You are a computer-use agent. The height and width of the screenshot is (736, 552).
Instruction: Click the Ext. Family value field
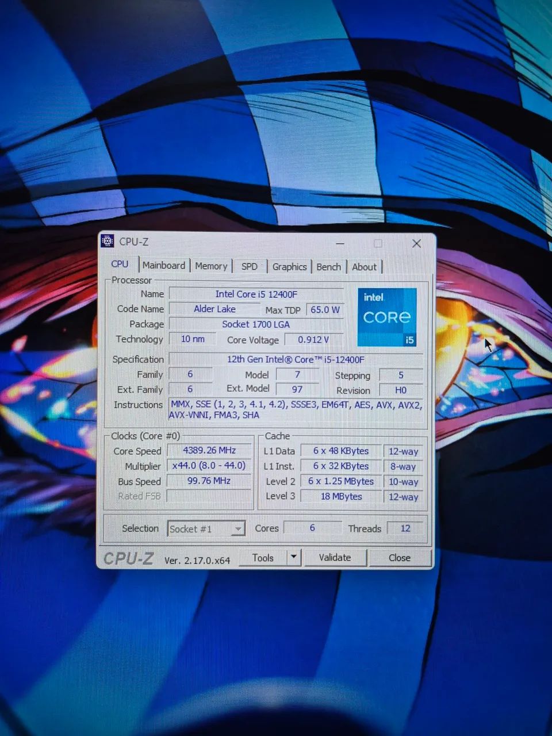tap(190, 389)
